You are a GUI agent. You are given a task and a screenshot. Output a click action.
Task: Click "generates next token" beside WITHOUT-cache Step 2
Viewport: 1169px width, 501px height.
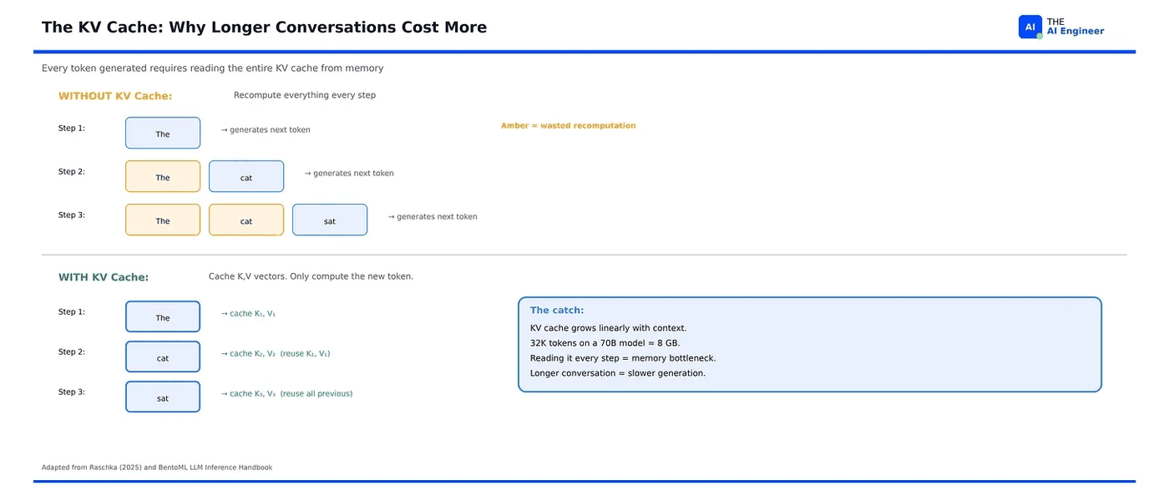(x=349, y=174)
